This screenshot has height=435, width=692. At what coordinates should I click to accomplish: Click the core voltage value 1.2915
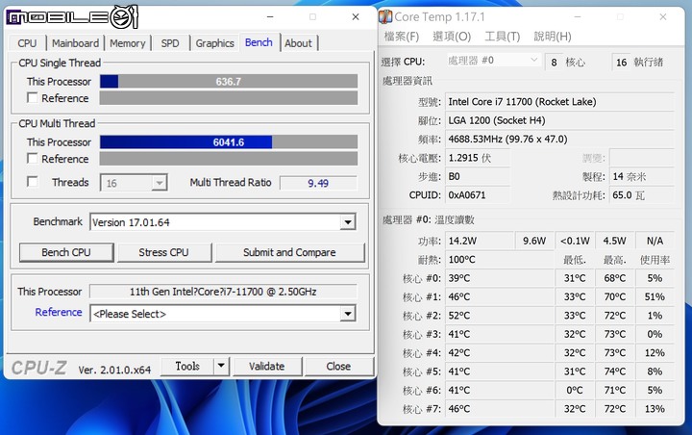[x=478, y=158]
